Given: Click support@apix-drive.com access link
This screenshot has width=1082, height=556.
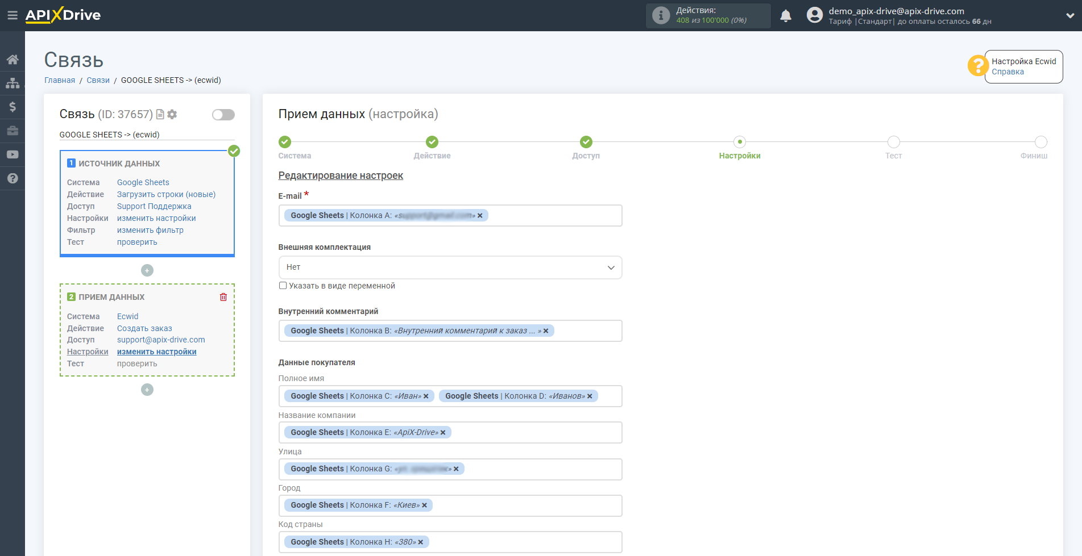Looking at the screenshot, I should [161, 340].
